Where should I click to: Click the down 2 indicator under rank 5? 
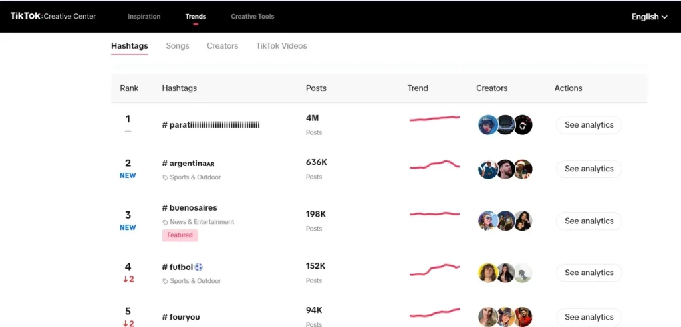128,324
